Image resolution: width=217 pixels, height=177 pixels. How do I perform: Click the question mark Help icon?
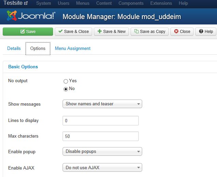[x=201, y=31]
